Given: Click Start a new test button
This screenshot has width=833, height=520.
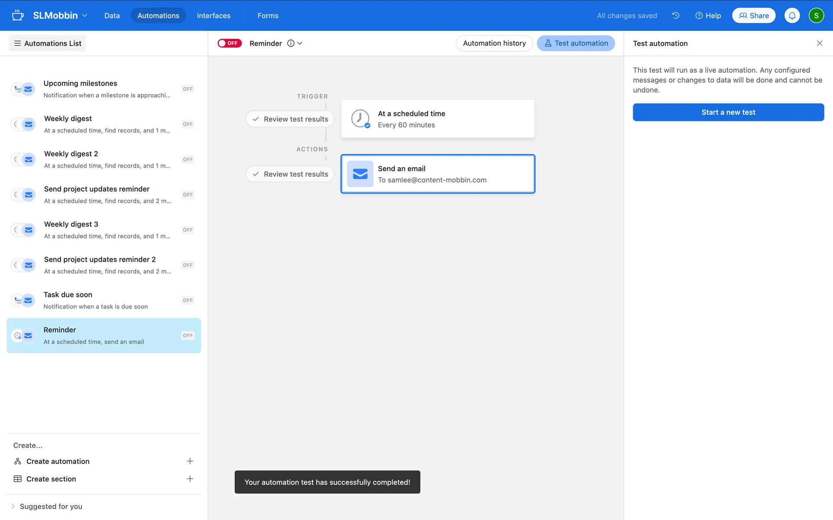Looking at the screenshot, I should click(x=728, y=112).
